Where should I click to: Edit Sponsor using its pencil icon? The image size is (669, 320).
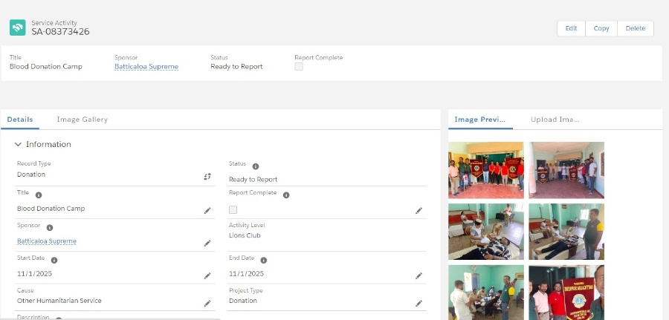[x=207, y=244]
